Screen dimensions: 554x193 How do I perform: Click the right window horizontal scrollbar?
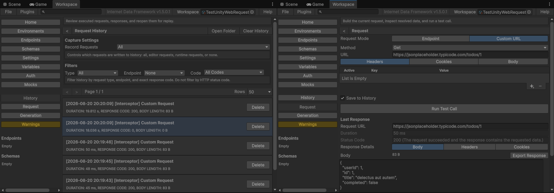(x=304, y=190)
